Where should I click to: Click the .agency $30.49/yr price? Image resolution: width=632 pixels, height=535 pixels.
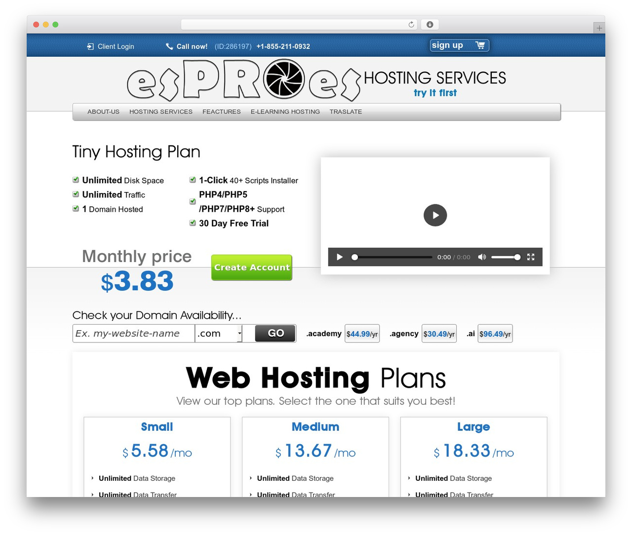click(439, 334)
